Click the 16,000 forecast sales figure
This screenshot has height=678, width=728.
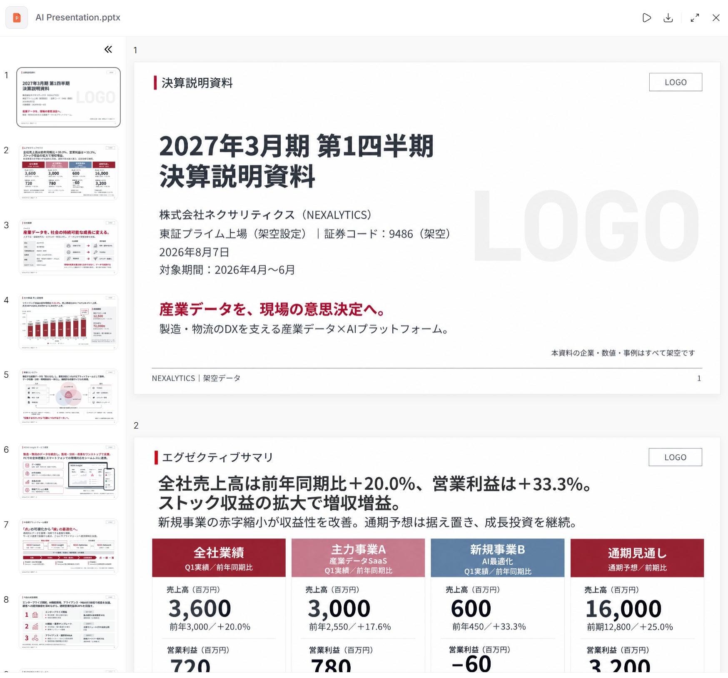pos(623,608)
